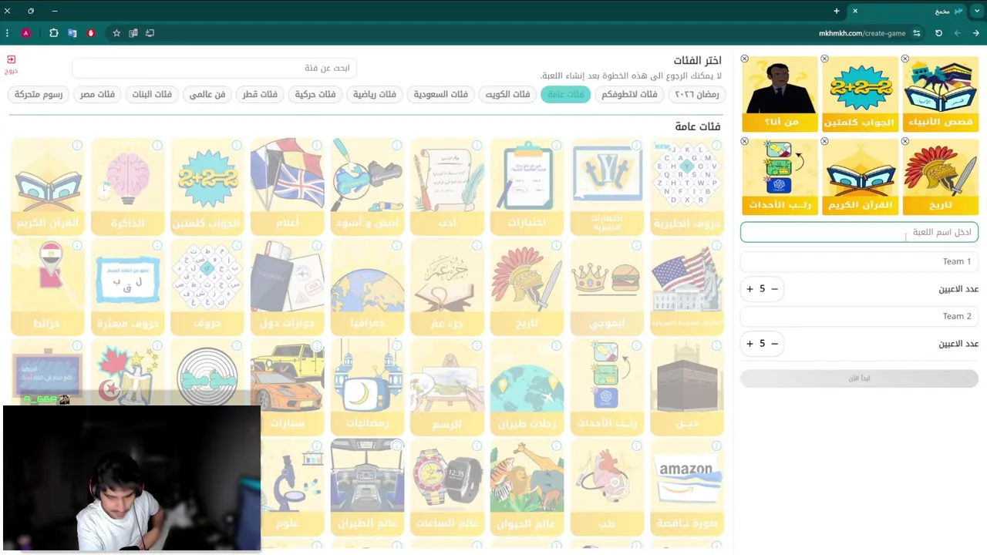The image size is (987, 555).
Task: Click the ابدأ الآن start button
Action: [859, 378]
